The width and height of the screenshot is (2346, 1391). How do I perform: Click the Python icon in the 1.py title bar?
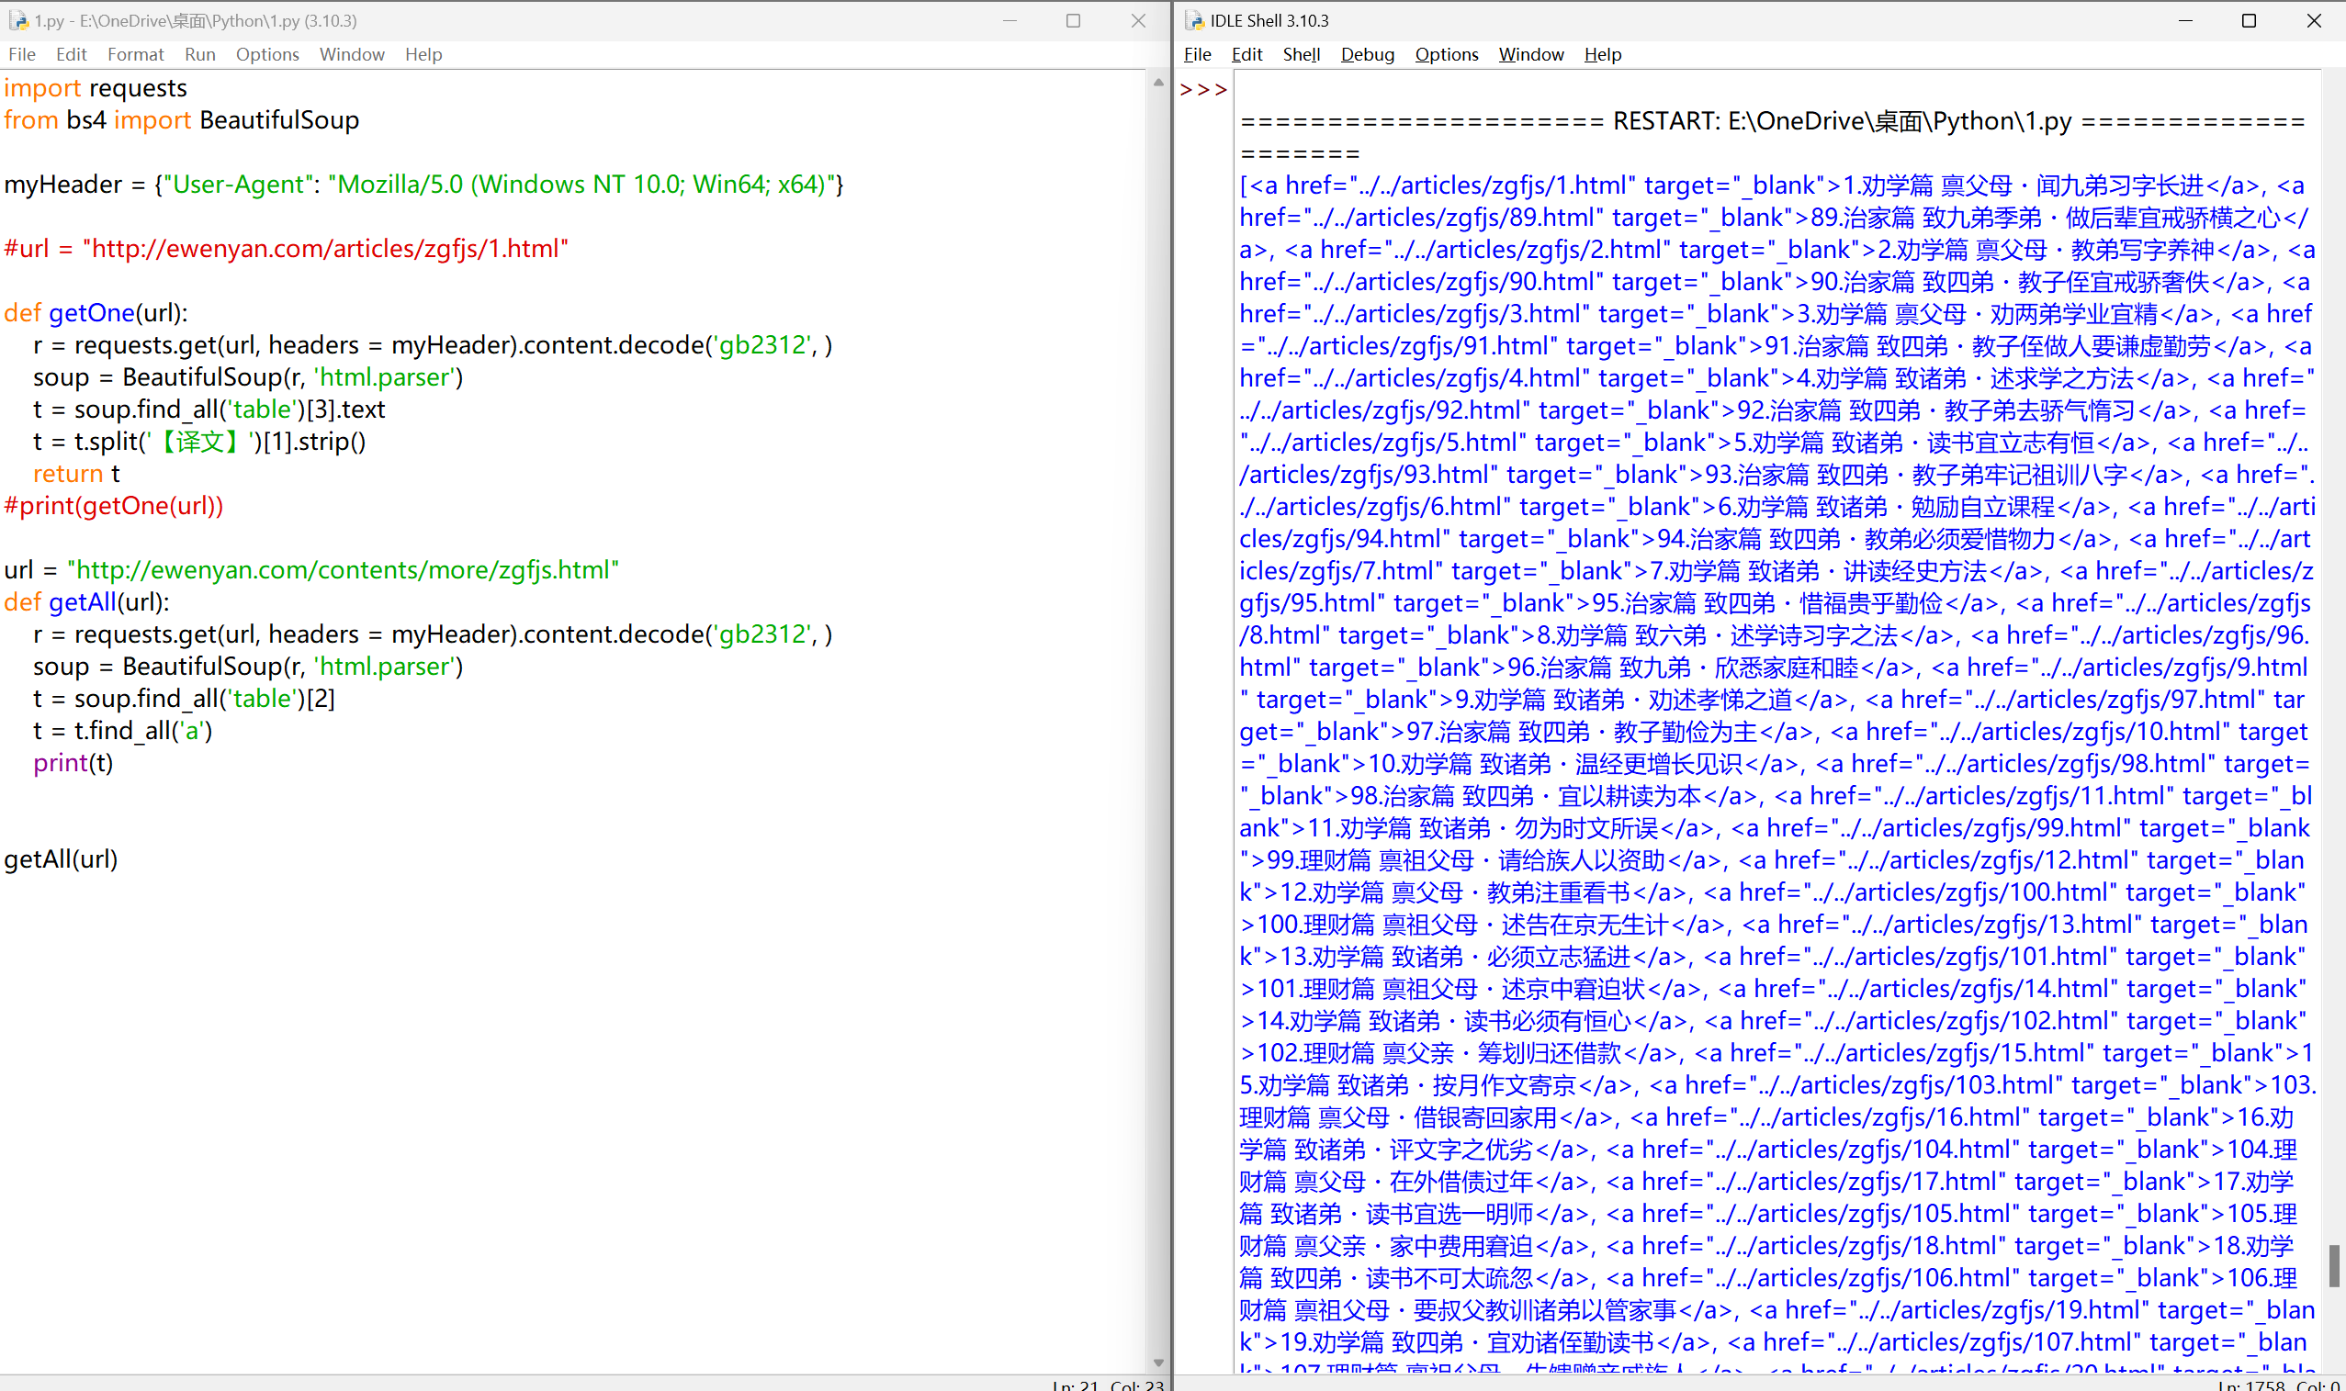click(x=17, y=19)
